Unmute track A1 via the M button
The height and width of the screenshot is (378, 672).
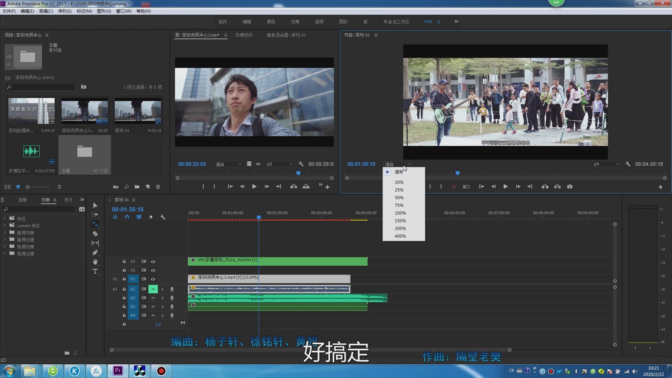pyautogui.click(x=153, y=289)
